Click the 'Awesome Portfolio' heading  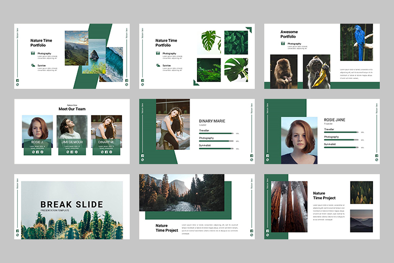point(289,34)
